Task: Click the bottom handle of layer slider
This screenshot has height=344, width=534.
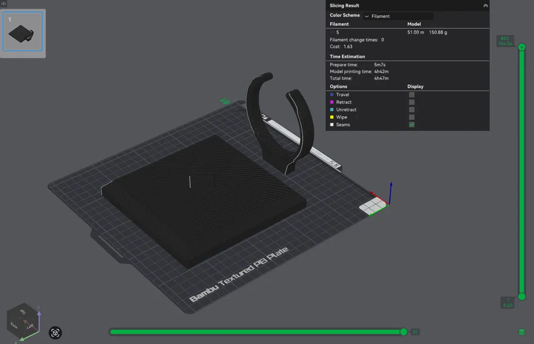Action: (522, 297)
